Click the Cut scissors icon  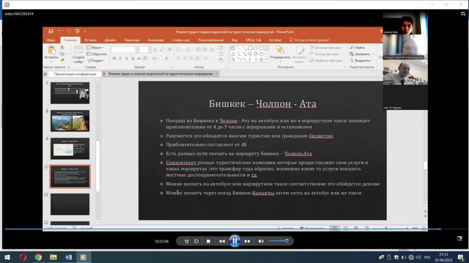click(x=62, y=48)
